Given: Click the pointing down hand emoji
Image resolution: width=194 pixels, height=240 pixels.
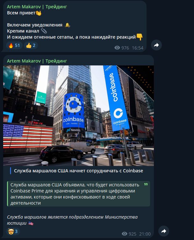Looking at the screenshot, I should [140, 37].
